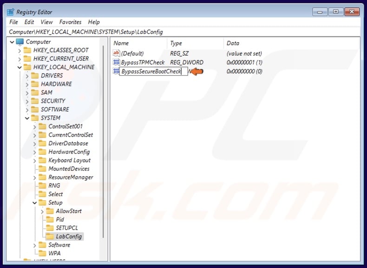Collapse the Computer root node
The height and width of the screenshot is (268, 367).
click(12, 42)
